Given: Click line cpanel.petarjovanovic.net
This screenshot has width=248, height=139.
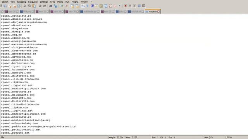Looking at the screenshot, I should [21, 130].
